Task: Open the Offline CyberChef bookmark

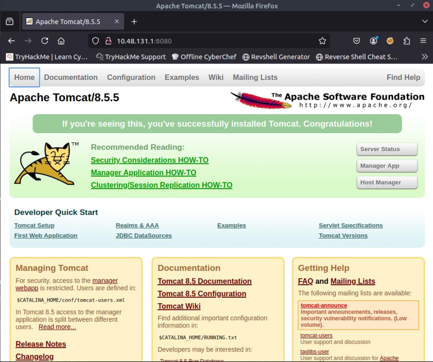Action: 205,57
